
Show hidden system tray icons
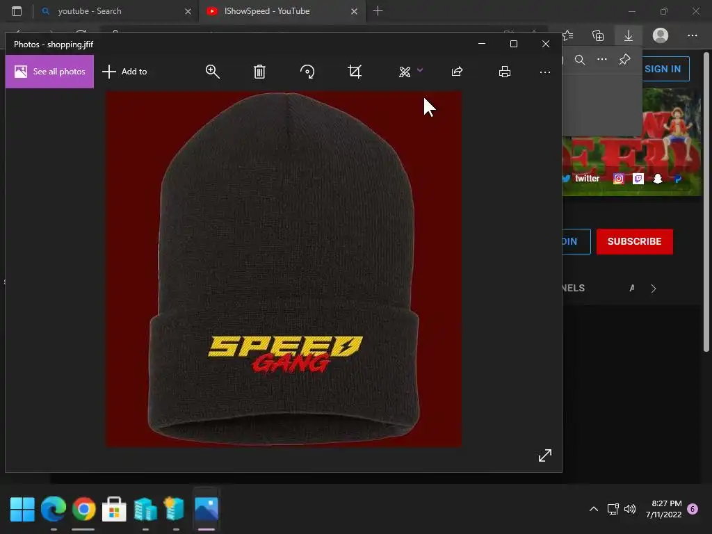point(594,509)
